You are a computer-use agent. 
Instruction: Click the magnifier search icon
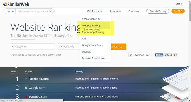(x=51, y=11)
